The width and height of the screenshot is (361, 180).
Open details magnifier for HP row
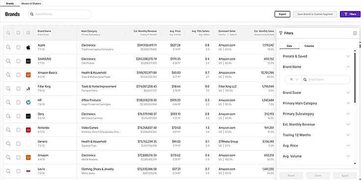pyautogui.click(x=8, y=102)
